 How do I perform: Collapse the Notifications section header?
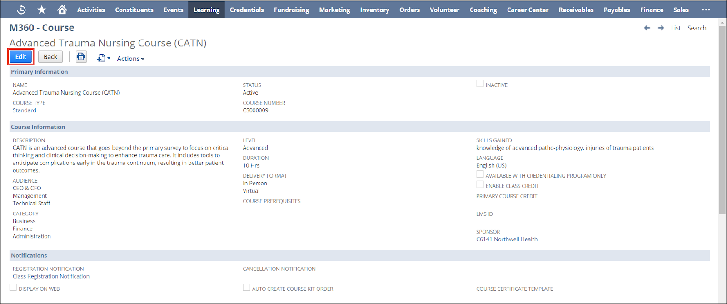tap(29, 255)
